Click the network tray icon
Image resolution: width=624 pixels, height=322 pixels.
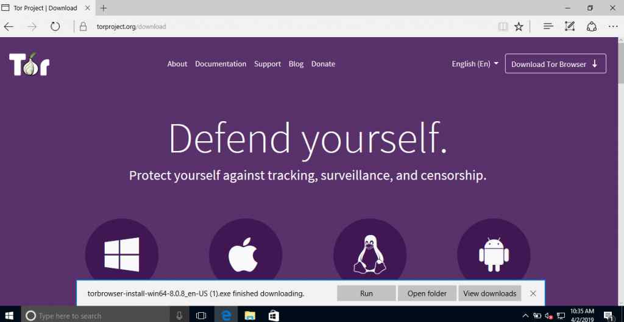(561, 316)
